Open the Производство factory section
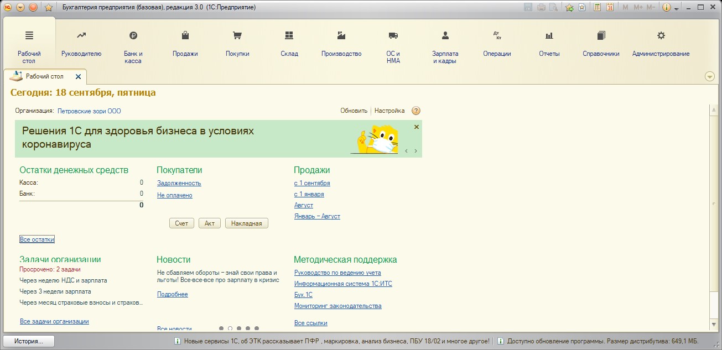The width and height of the screenshot is (722, 350). click(x=341, y=44)
